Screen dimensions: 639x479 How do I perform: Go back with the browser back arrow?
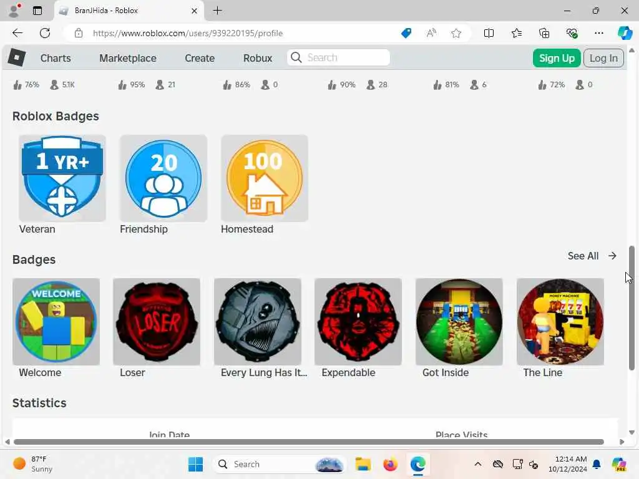pyautogui.click(x=17, y=33)
